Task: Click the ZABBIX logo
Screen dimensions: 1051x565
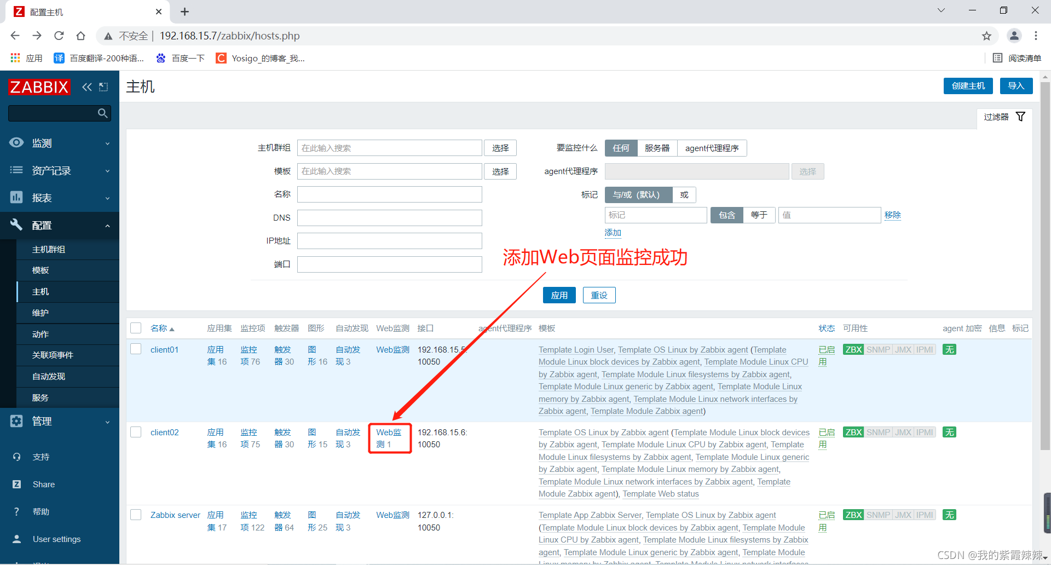Action: 39,87
